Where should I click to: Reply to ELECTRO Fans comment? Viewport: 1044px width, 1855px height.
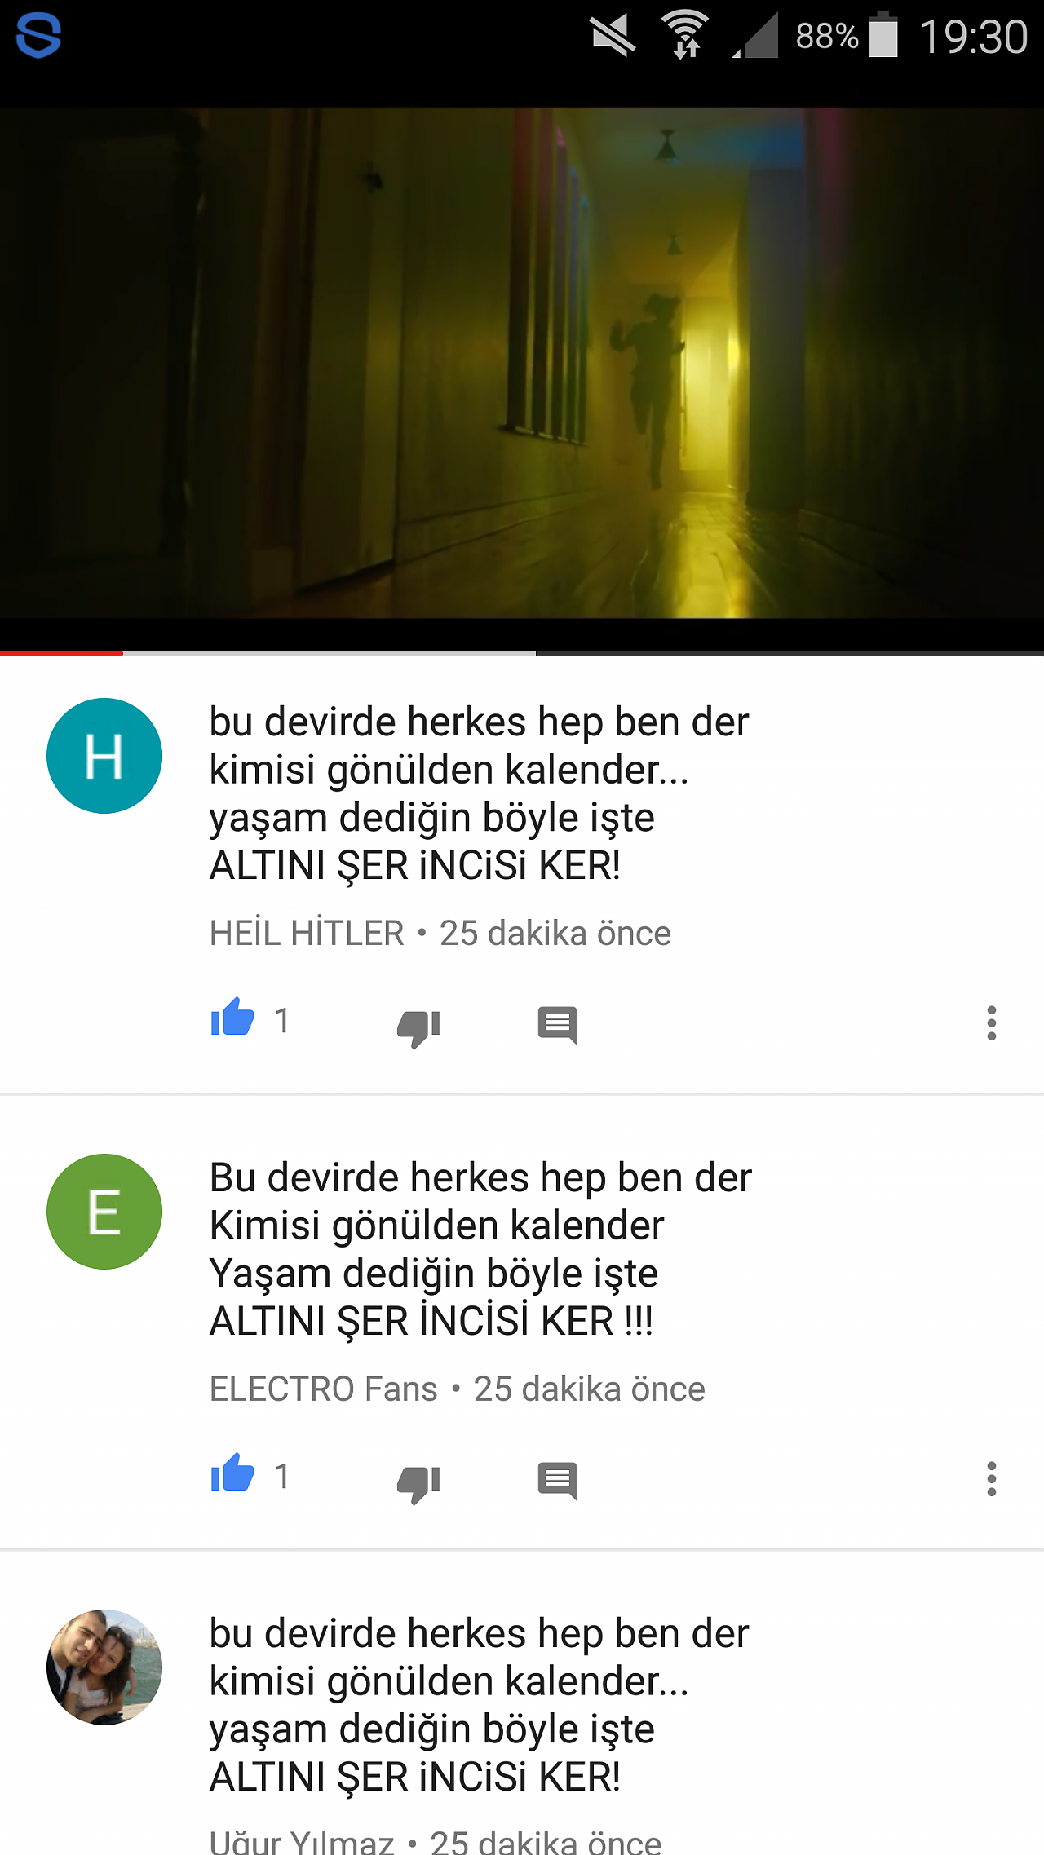click(558, 1481)
